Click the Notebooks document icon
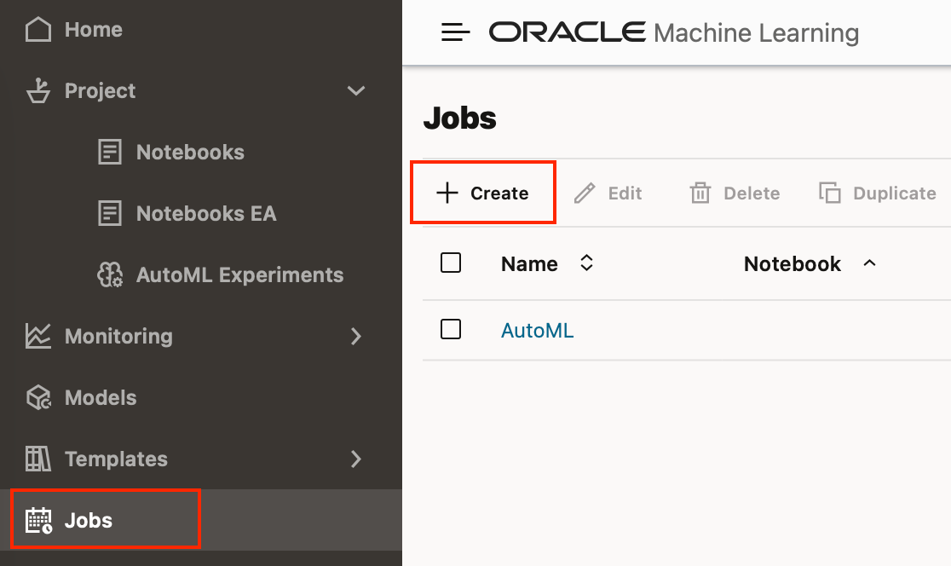The image size is (951, 566). tap(110, 152)
